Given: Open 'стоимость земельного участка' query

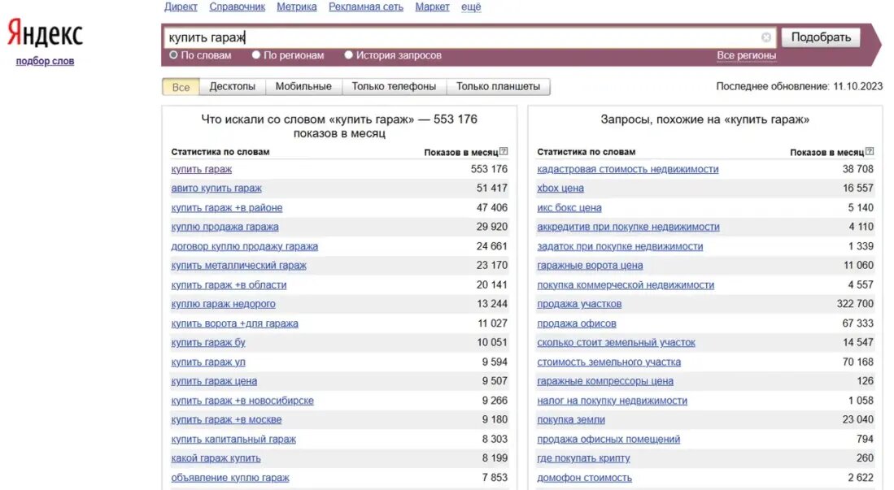Looking at the screenshot, I should [609, 362].
